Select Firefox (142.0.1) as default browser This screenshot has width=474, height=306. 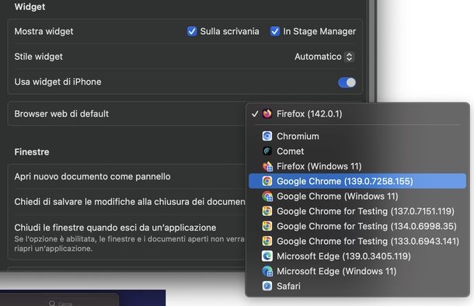(357, 114)
